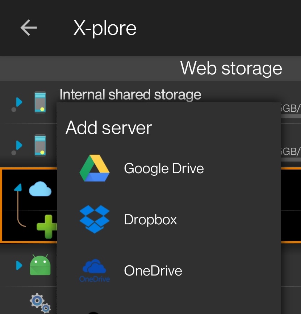Expand the second storage entry arrow

(18, 145)
